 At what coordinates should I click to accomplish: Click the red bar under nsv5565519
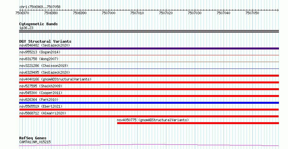coord(149,110)
